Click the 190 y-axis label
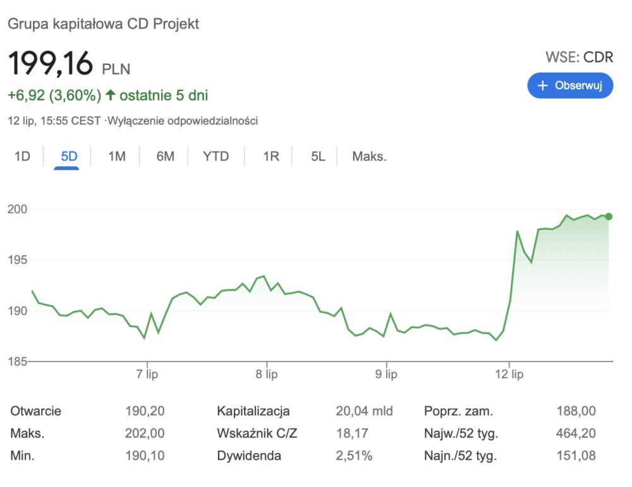This screenshot has width=632, height=487. [x=17, y=311]
